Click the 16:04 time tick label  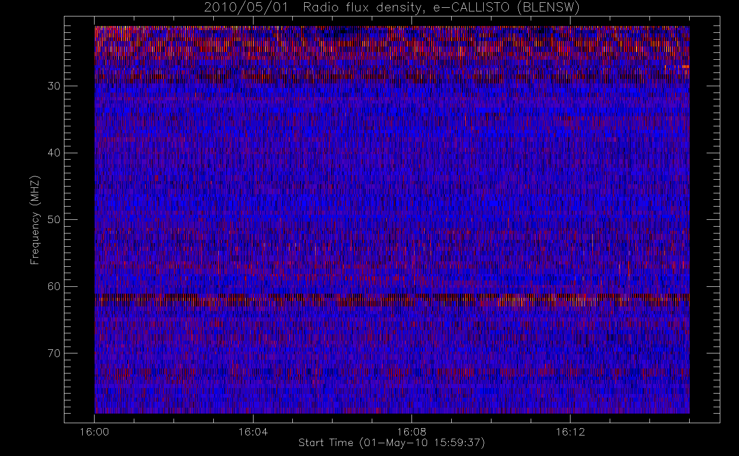253,432
